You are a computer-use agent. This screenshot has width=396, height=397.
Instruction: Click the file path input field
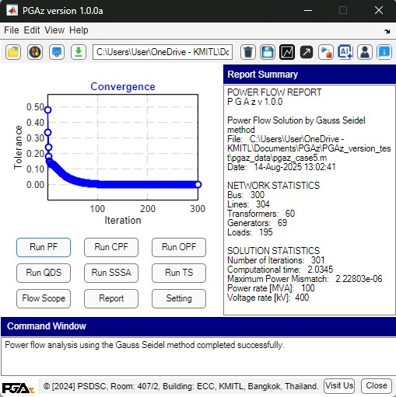(x=163, y=52)
